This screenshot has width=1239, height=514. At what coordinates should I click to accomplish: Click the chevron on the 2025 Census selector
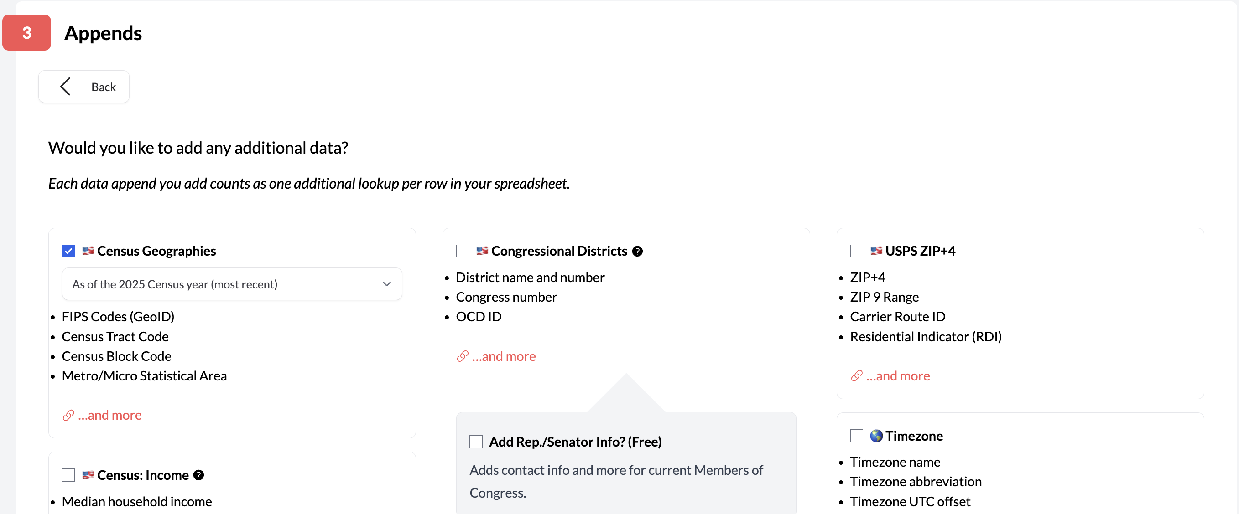(386, 284)
